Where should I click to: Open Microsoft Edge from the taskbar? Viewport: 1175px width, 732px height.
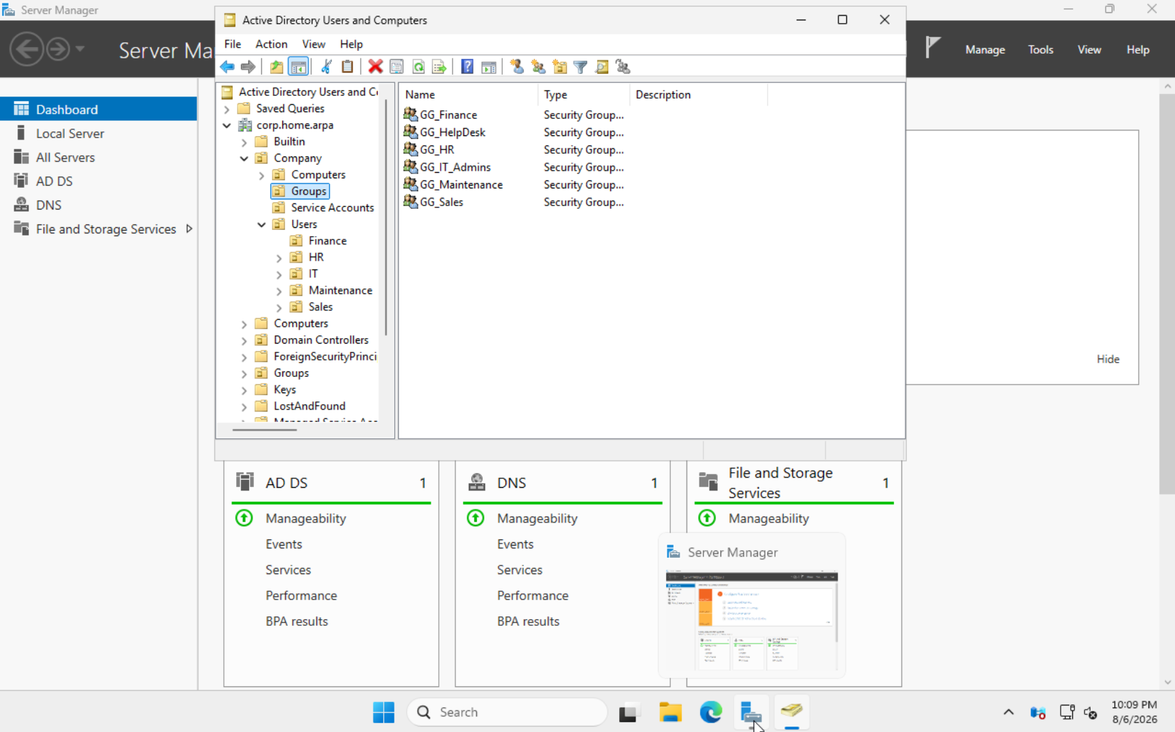(x=711, y=712)
